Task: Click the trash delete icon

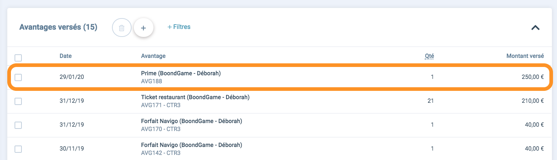Action: tap(122, 28)
